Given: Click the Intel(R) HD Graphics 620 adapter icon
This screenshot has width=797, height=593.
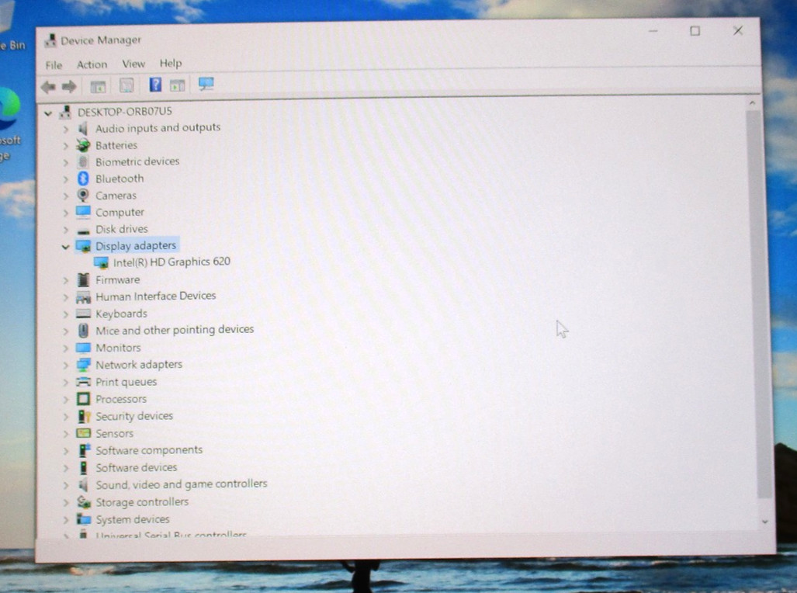Looking at the screenshot, I should (x=101, y=262).
